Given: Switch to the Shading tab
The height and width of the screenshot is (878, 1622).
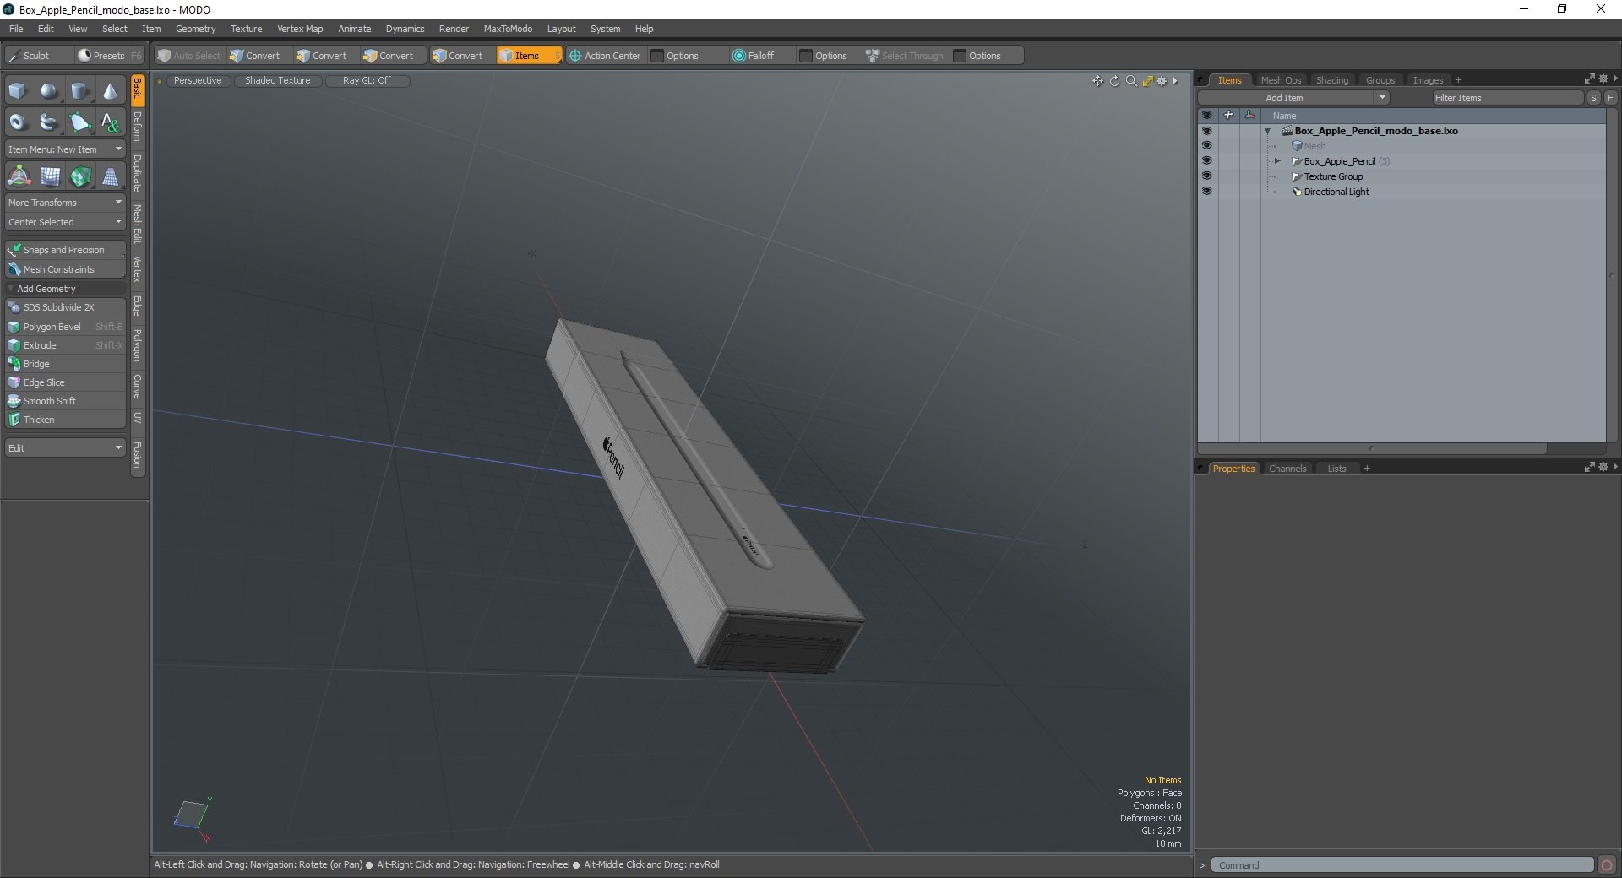Looking at the screenshot, I should click(x=1332, y=80).
